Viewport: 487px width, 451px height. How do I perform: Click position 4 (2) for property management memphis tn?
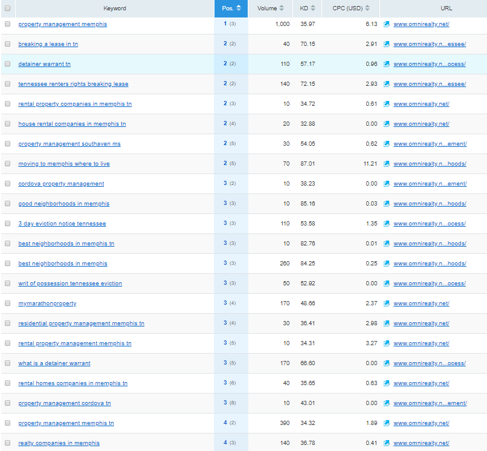230,423
